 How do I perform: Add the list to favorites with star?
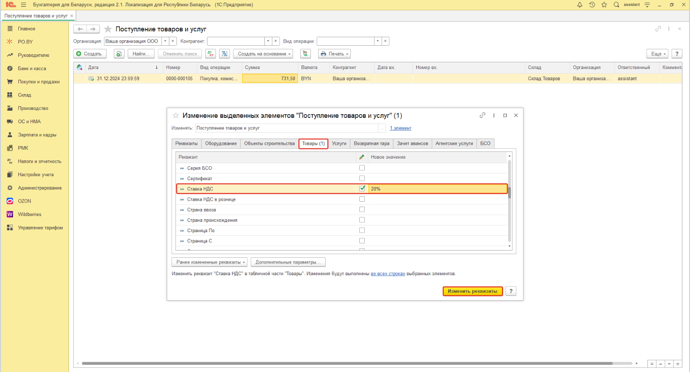(x=108, y=29)
